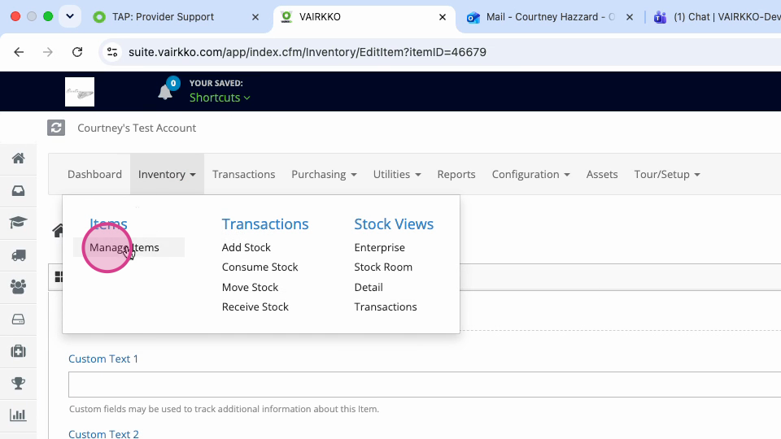The height and width of the screenshot is (439, 781).
Task: Click the account refresh icon beside Courtney's Test Account
Action: (56, 128)
